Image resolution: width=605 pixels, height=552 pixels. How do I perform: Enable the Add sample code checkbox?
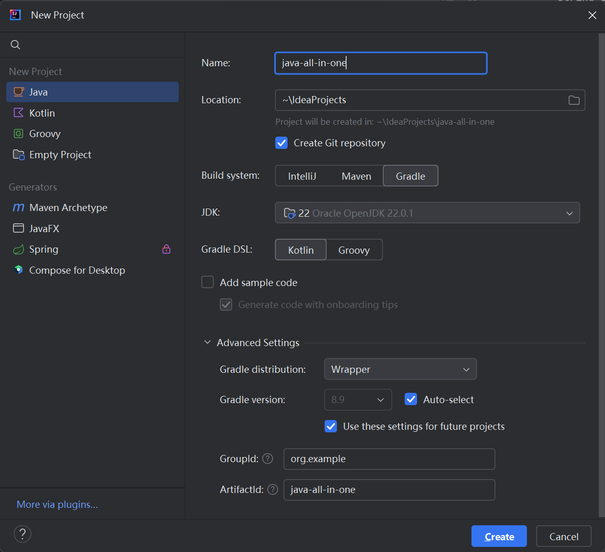207,282
